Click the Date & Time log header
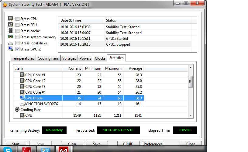This screenshot has height=152, width=248. pyautogui.click(x=81, y=20)
